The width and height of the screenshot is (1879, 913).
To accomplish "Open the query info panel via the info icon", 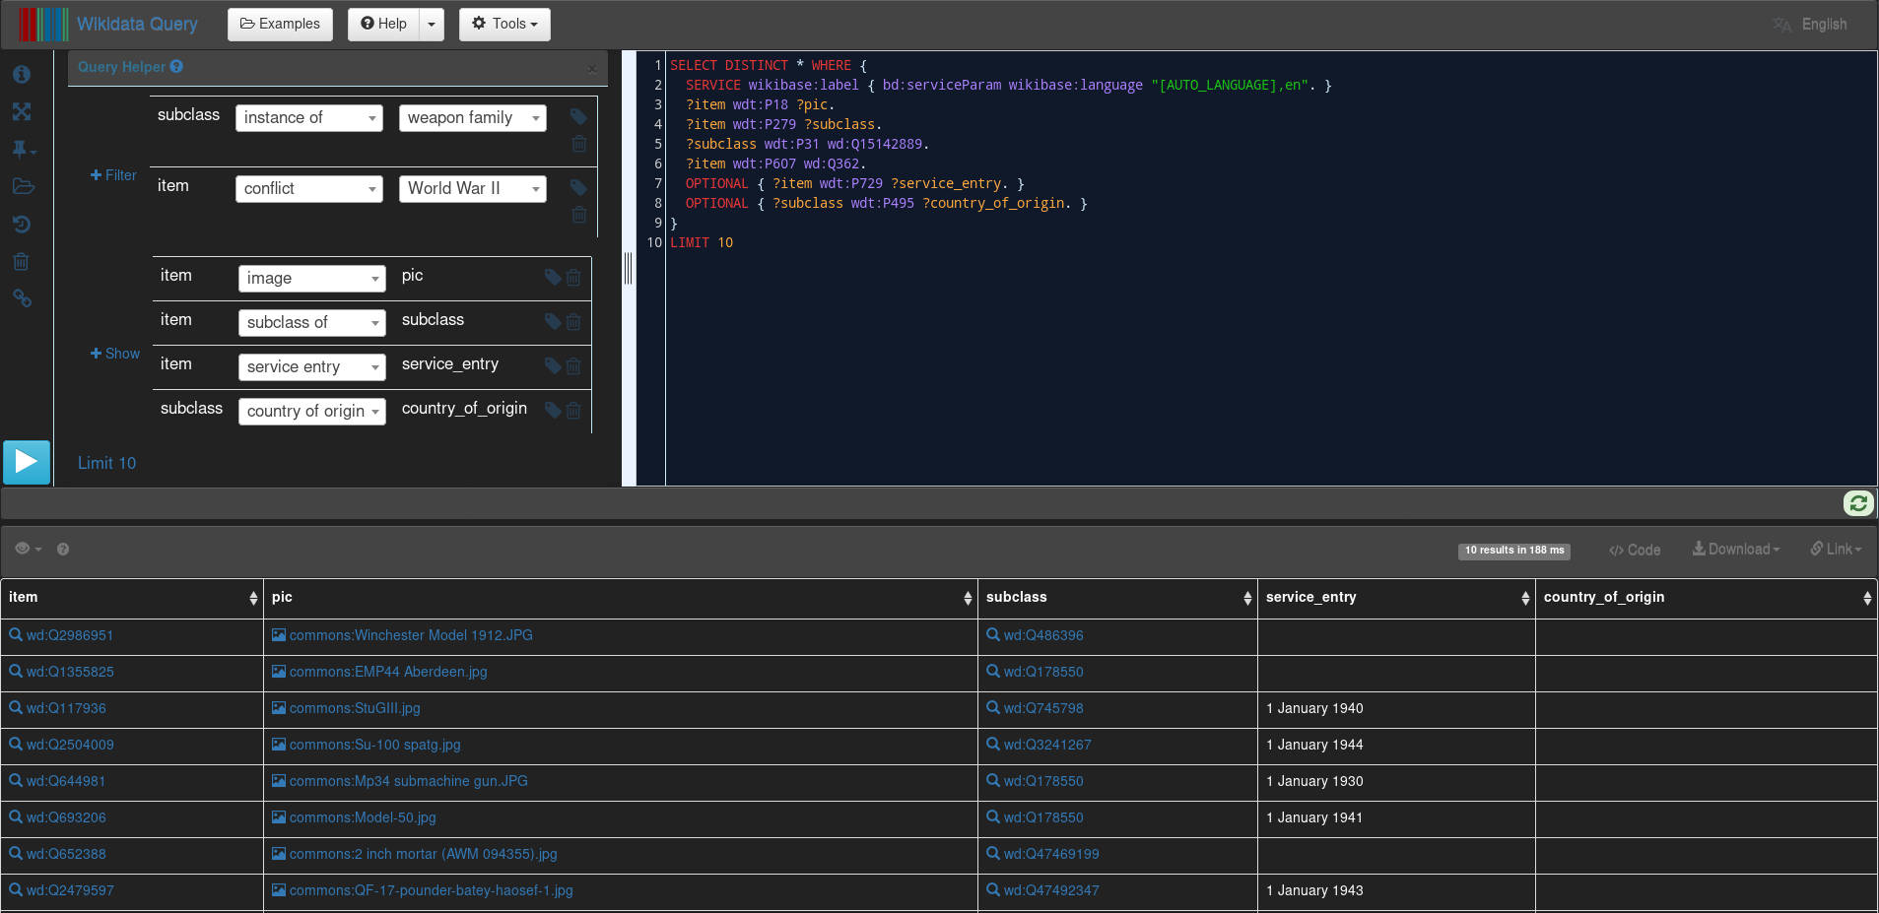I will (22, 74).
